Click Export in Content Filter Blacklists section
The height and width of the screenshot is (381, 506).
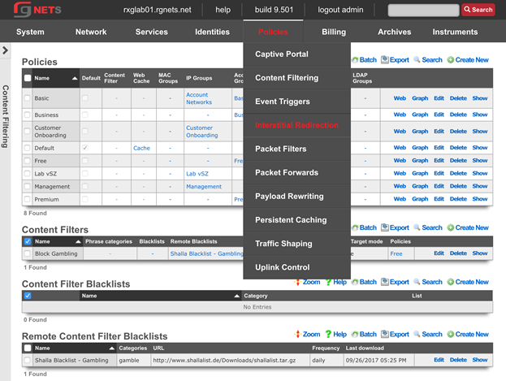click(395, 282)
